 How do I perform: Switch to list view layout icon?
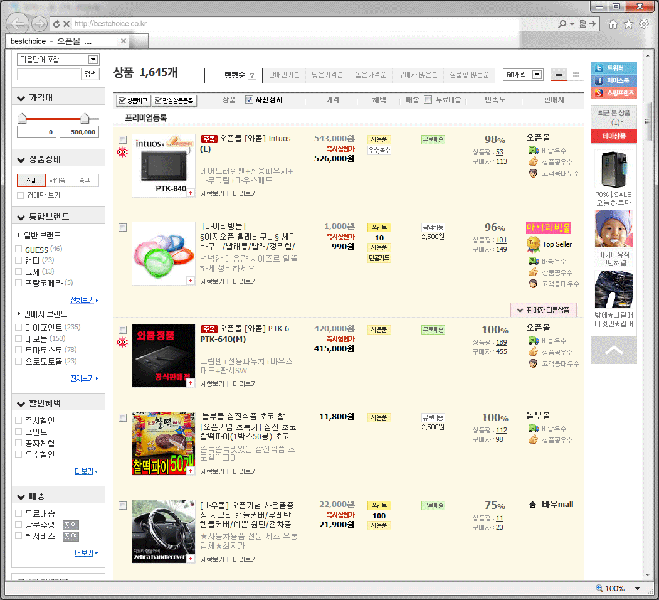[559, 75]
